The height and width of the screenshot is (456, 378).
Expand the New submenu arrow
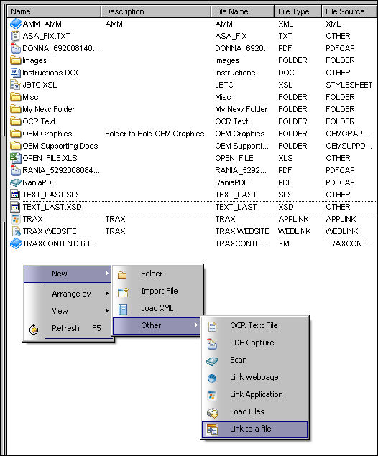coord(107,274)
